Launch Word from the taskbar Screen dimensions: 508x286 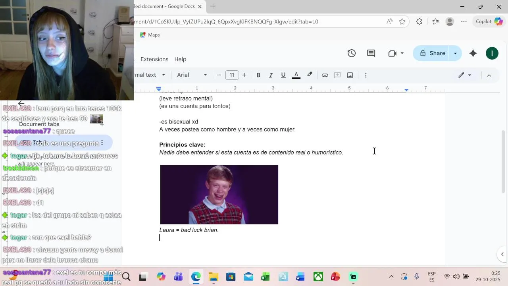300,277
